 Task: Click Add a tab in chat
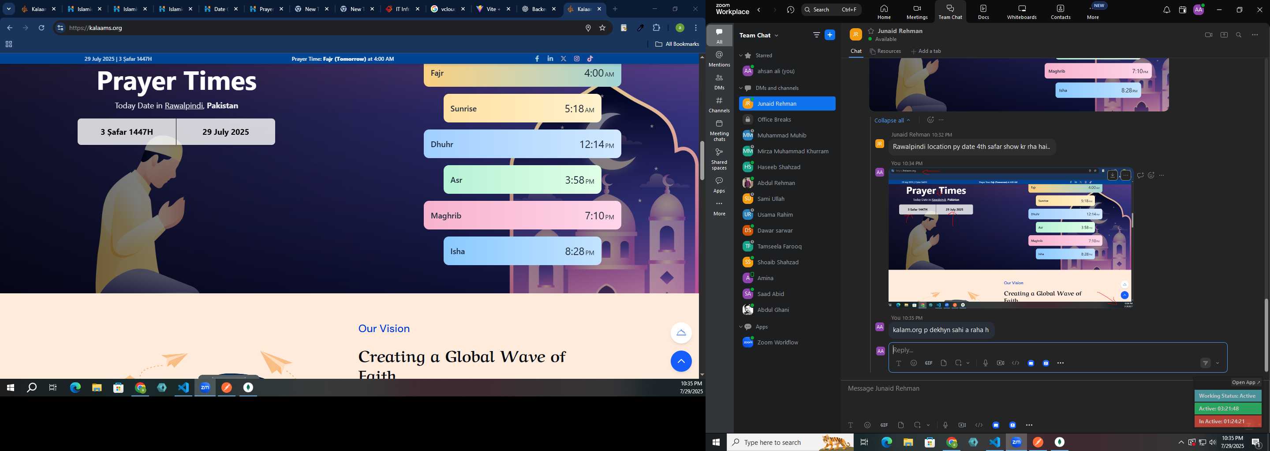[x=926, y=51]
